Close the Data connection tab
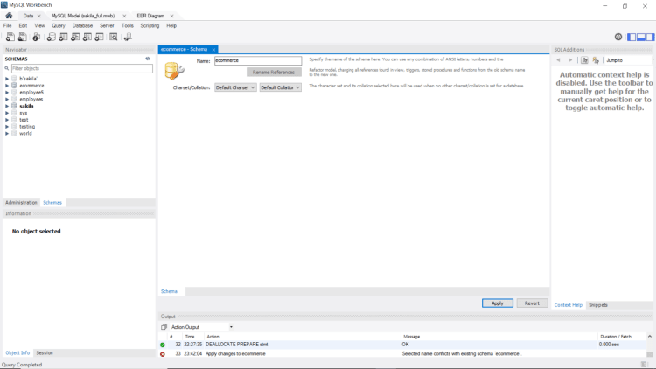This screenshot has height=369, width=656. tap(39, 16)
